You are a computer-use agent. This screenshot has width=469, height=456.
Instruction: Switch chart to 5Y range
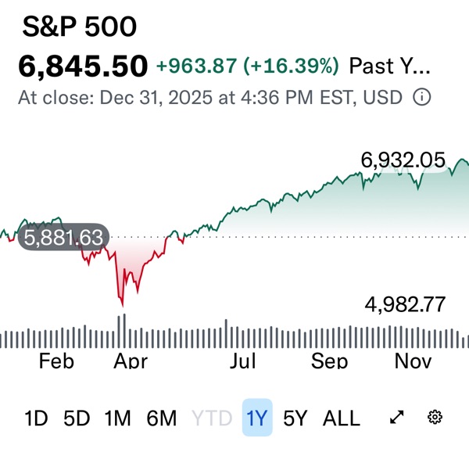coord(295,418)
